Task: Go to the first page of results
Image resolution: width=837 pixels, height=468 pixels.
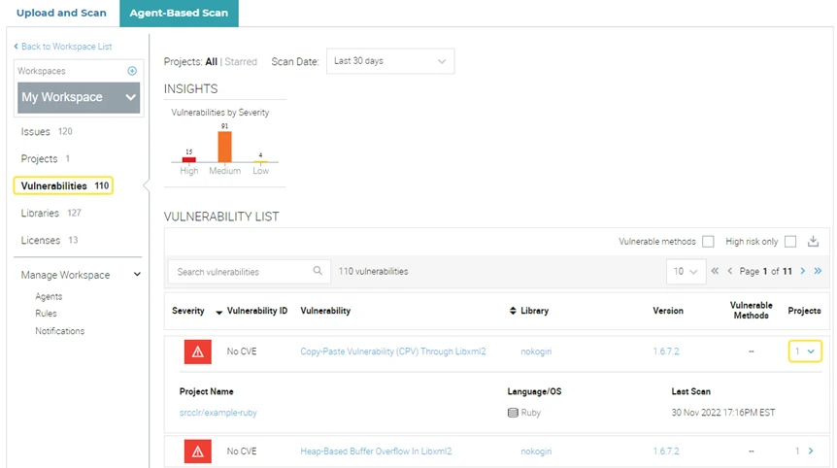Action: pos(715,271)
